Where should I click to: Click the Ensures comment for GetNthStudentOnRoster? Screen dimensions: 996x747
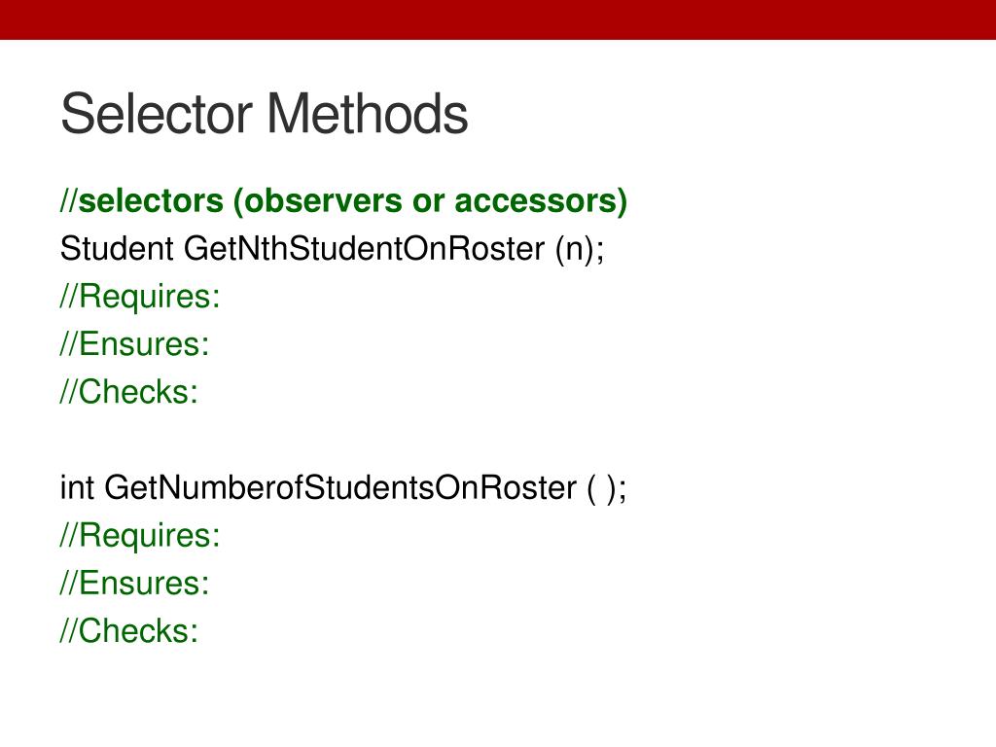pyautogui.click(x=134, y=344)
